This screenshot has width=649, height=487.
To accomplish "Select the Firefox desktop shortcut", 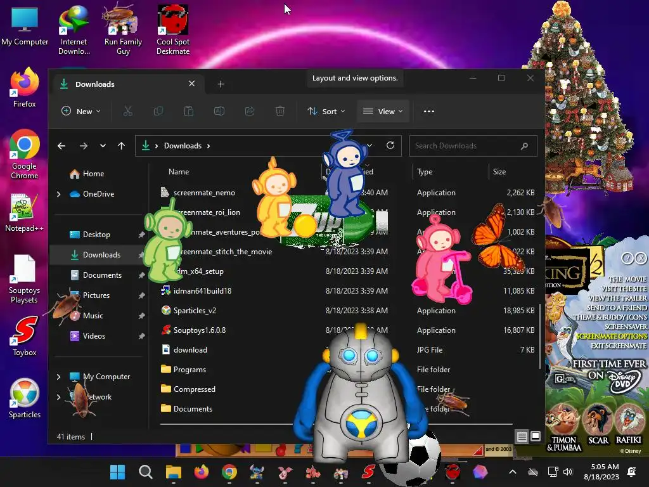I will click(x=25, y=88).
